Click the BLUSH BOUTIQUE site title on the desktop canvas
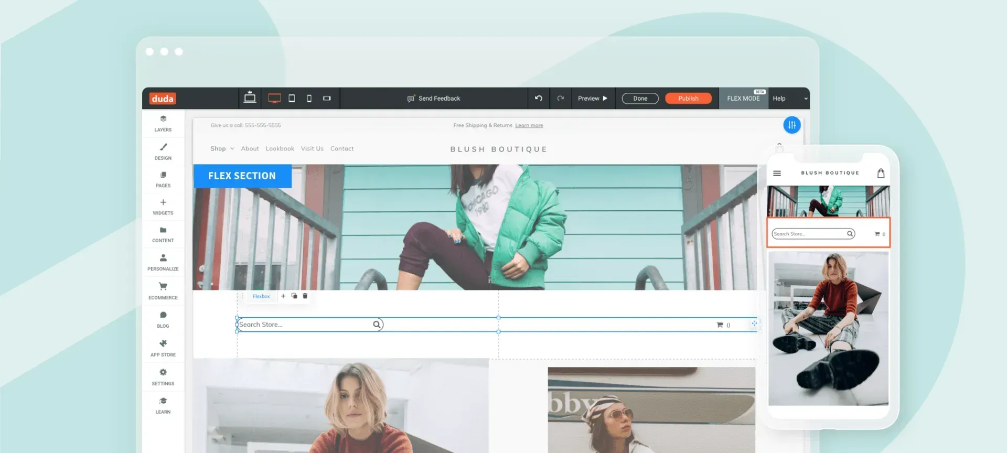Screen dimensions: 1007x453 point(499,149)
